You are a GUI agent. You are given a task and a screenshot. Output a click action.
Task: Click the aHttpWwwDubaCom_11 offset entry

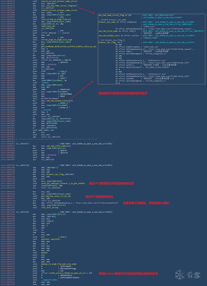pyautogui.click(x=155, y=29)
